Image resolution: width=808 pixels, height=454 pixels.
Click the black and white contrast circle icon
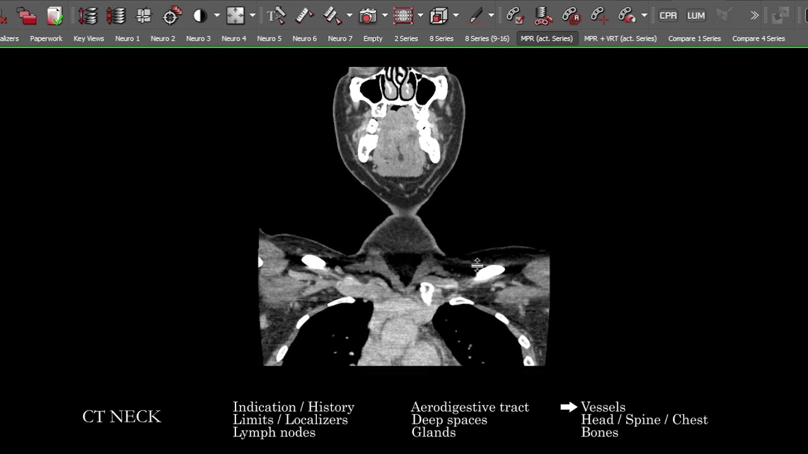(x=200, y=16)
